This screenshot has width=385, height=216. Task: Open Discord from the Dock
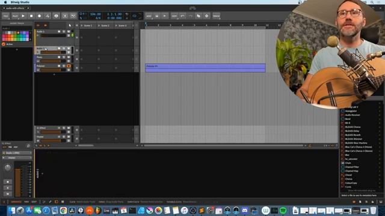click(245, 211)
